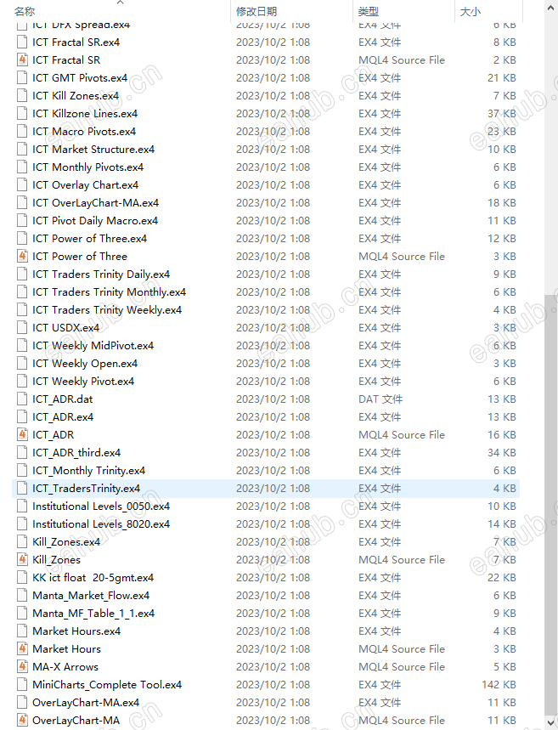Click the file icon of KK ict float 20-5gmt.ex4

pyautogui.click(x=22, y=577)
